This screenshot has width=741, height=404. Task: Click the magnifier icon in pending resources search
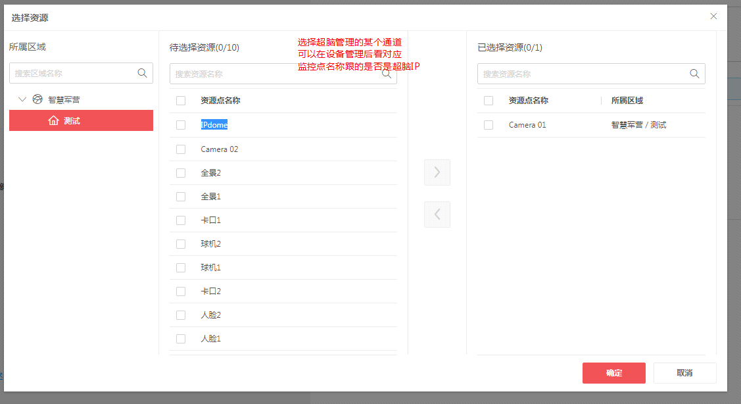pos(387,74)
